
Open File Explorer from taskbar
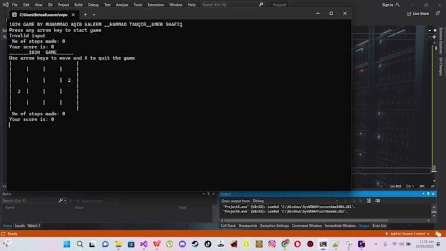[118, 244]
